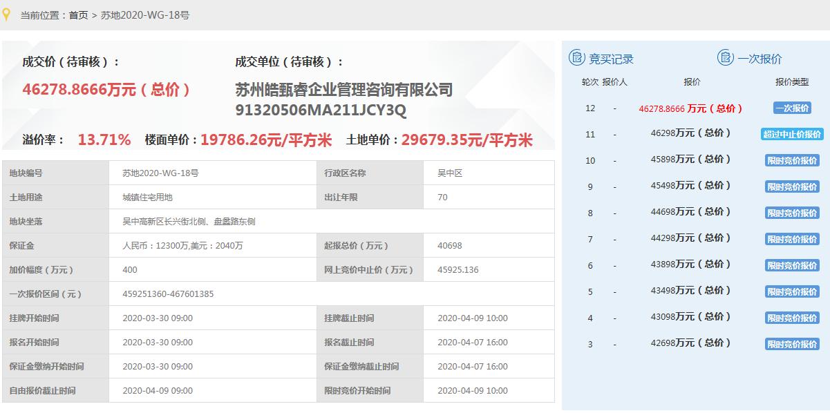Select the code 91320506MA211JCY3Q
This screenshot has height=413, width=830.
321,111
